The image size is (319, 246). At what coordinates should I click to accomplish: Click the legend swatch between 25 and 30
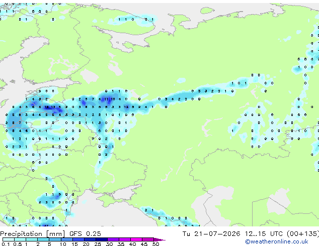coord(101,239)
